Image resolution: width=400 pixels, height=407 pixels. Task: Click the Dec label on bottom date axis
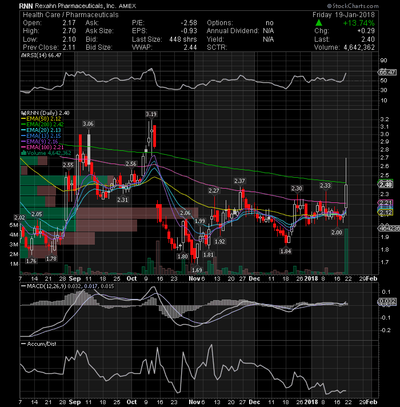tap(254, 402)
